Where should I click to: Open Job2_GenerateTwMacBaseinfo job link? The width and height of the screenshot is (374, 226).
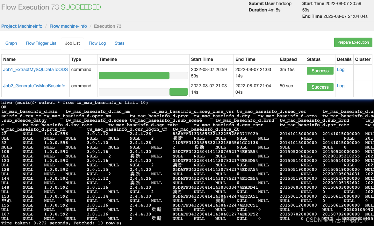[34, 86]
